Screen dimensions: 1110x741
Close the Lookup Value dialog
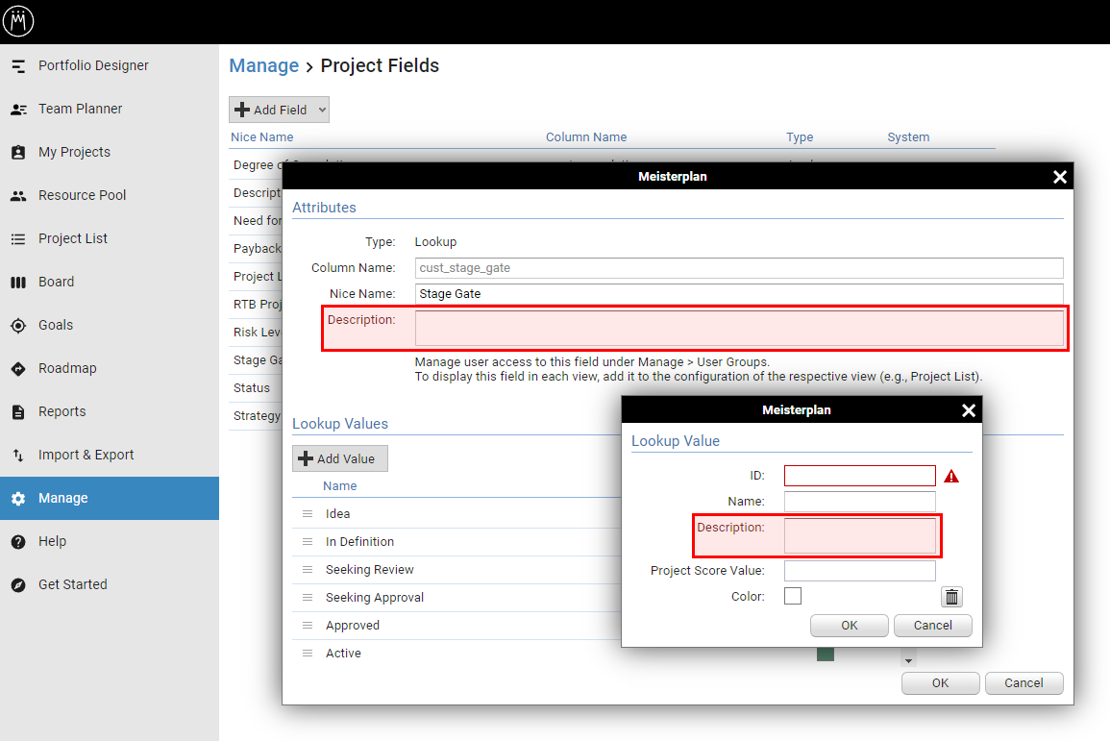[969, 410]
